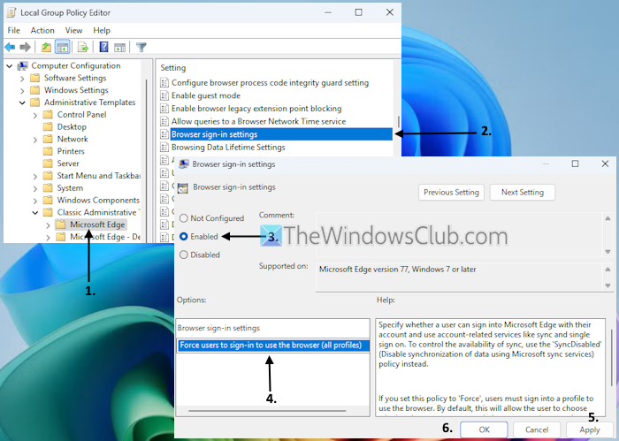Expand the Microsoft Edge node
The width and height of the screenshot is (619, 441).
click(x=48, y=224)
